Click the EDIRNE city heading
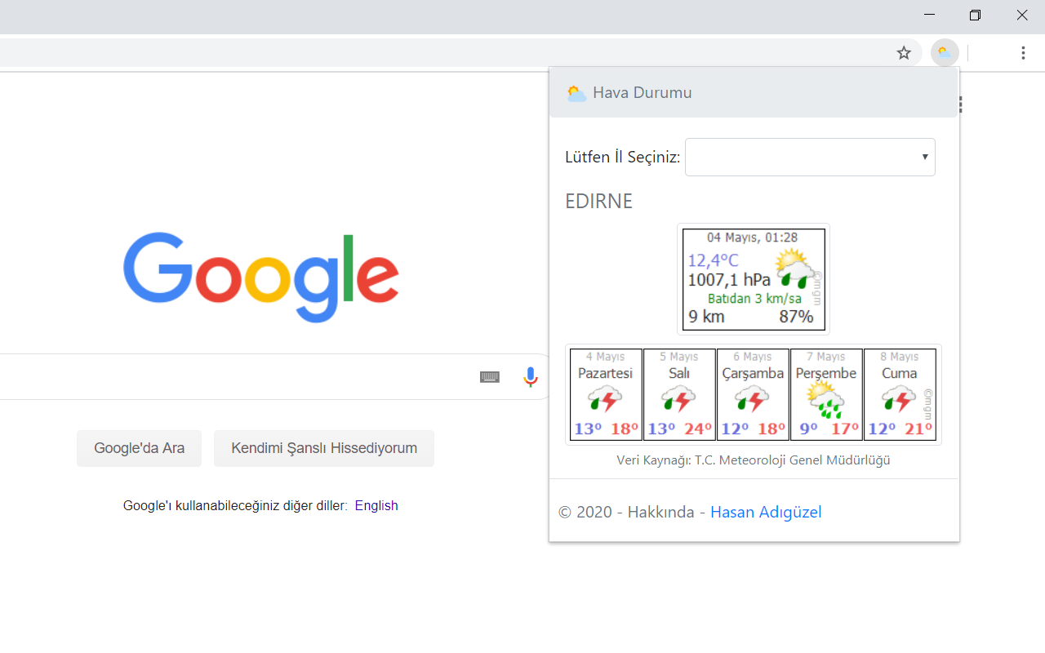Viewport: 1045px width, 653px height. pyautogui.click(x=598, y=202)
